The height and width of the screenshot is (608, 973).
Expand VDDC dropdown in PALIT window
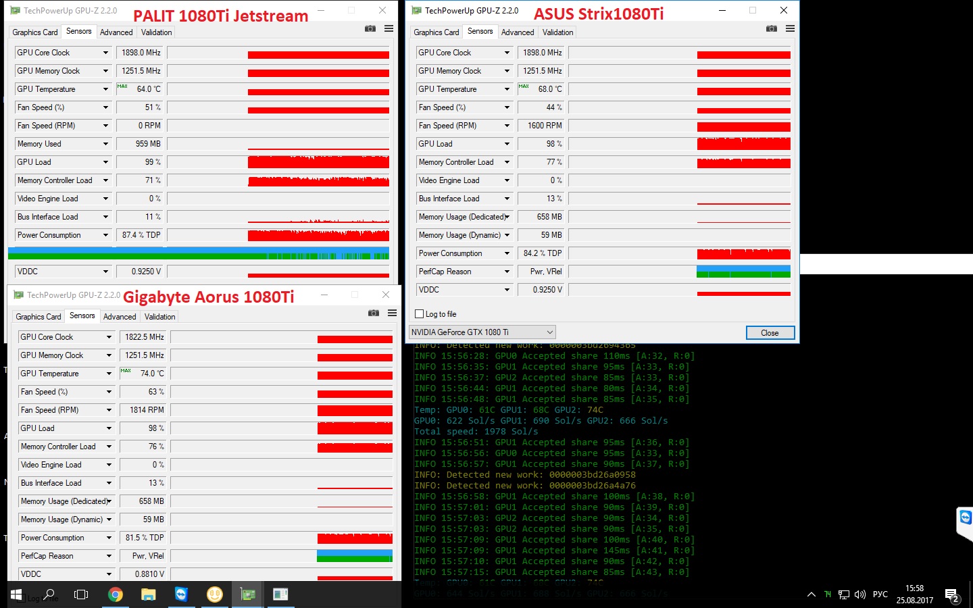(x=105, y=272)
